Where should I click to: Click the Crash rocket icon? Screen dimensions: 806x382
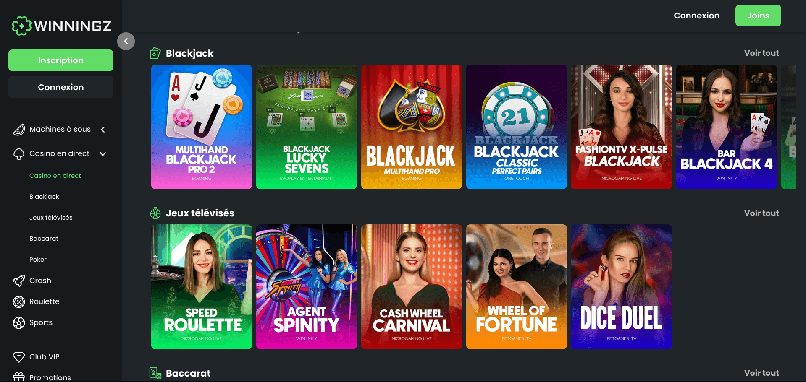point(19,281)
